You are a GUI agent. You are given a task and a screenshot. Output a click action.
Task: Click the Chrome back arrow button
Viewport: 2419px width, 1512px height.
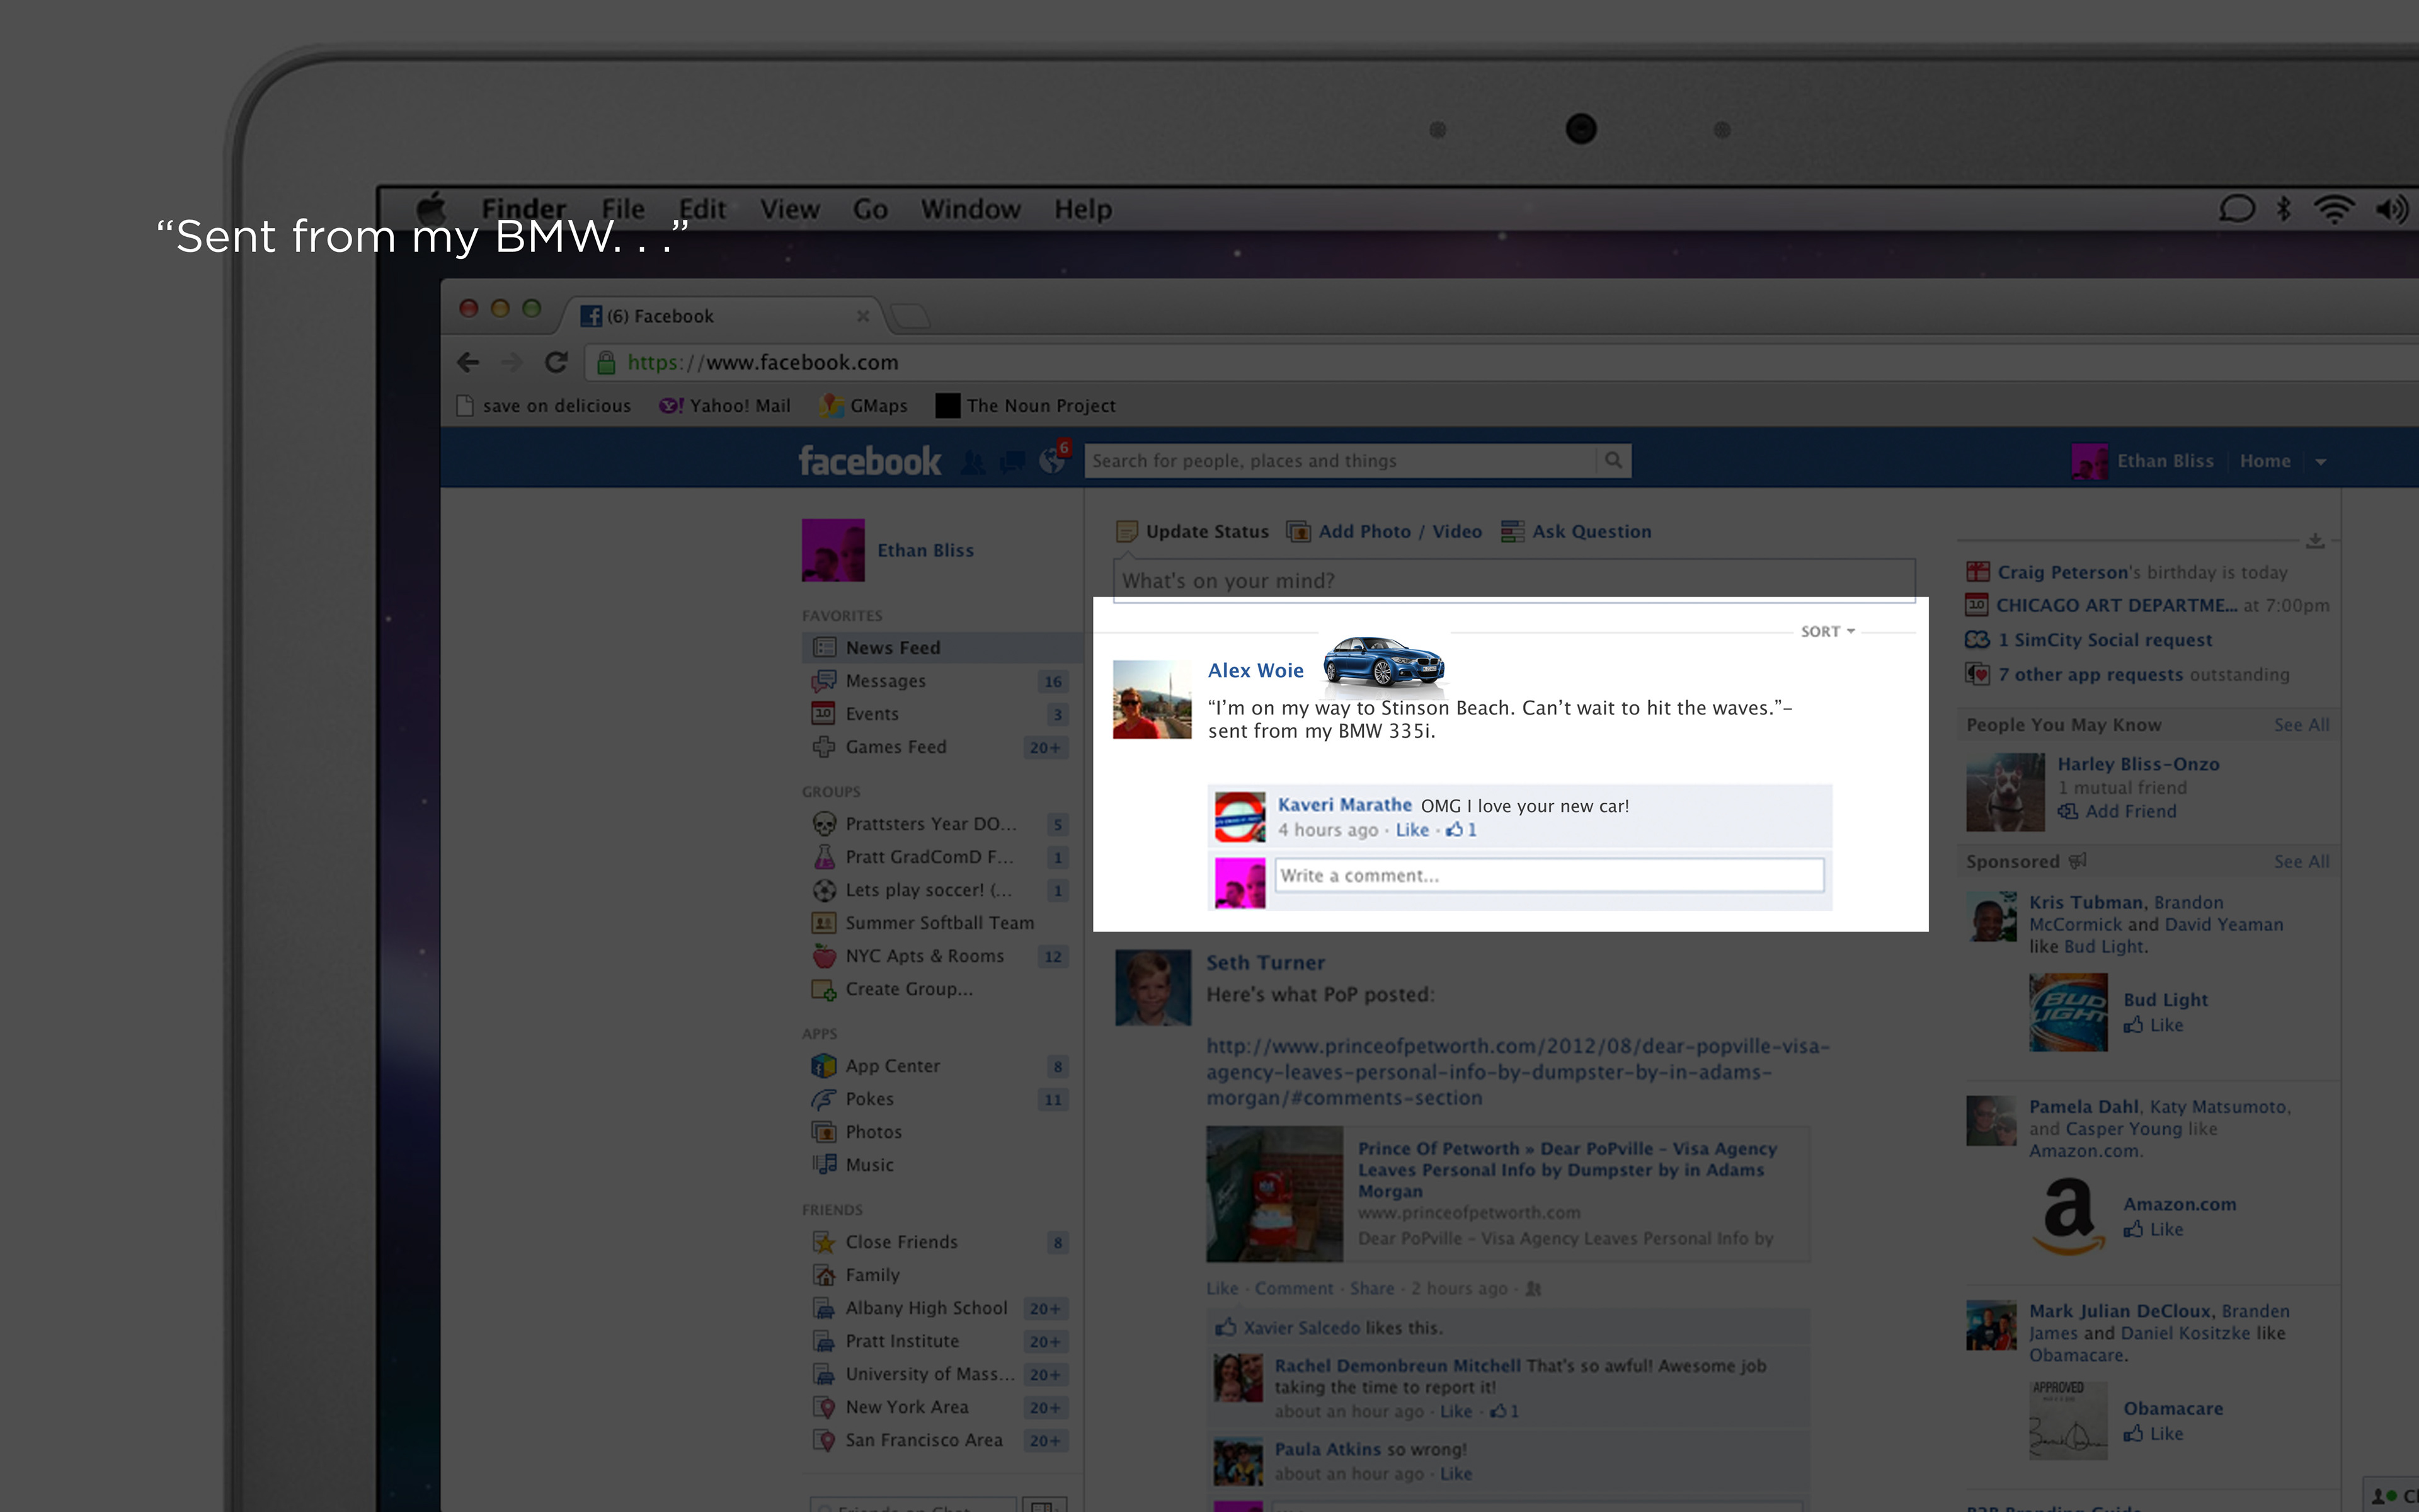point(468,362)
